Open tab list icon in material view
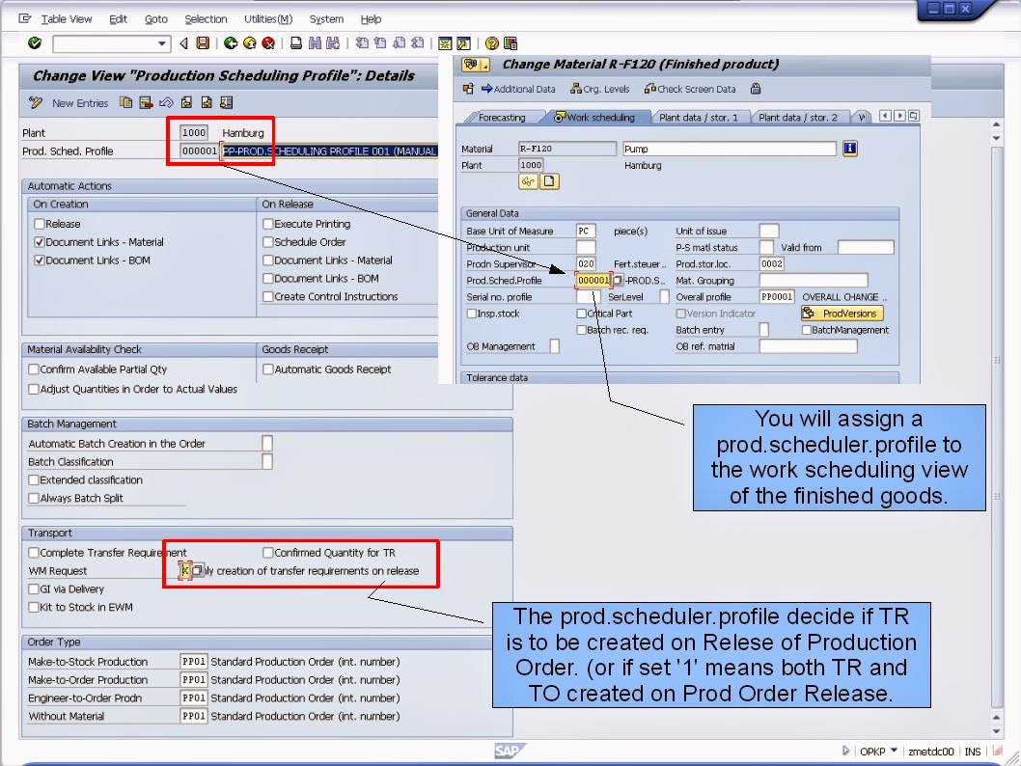 (914, 116)
